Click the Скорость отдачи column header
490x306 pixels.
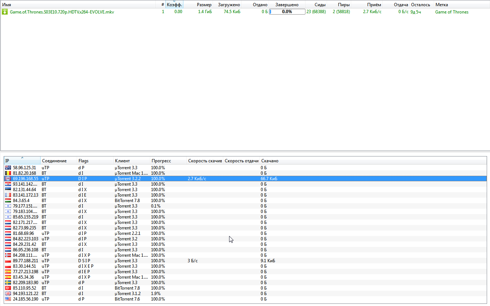click(242, 160)
